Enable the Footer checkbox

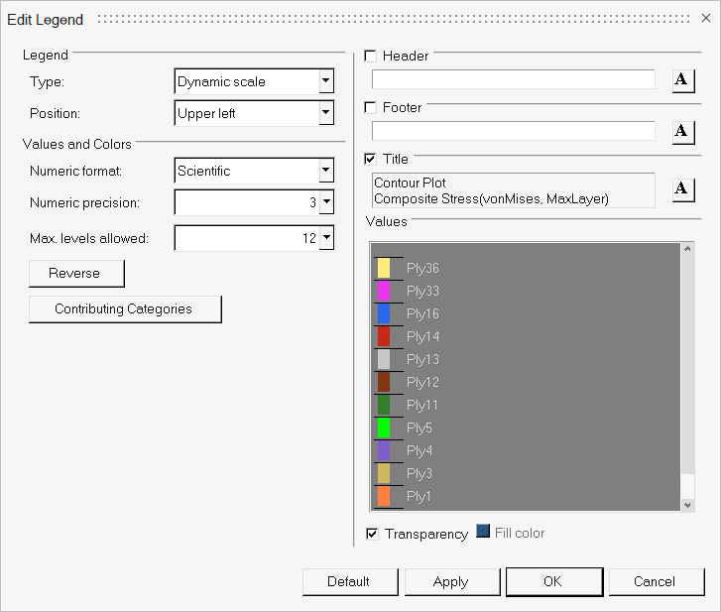[372, 107]
